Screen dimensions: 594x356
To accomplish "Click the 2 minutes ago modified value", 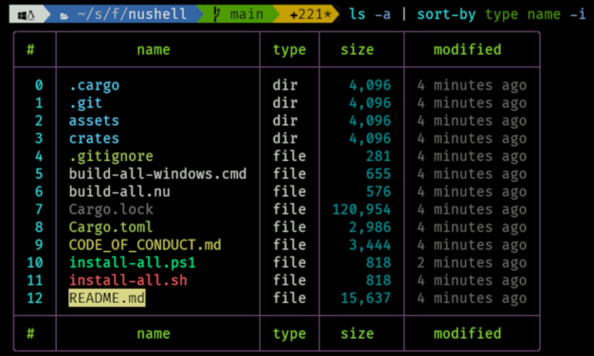I will [472, 263].
